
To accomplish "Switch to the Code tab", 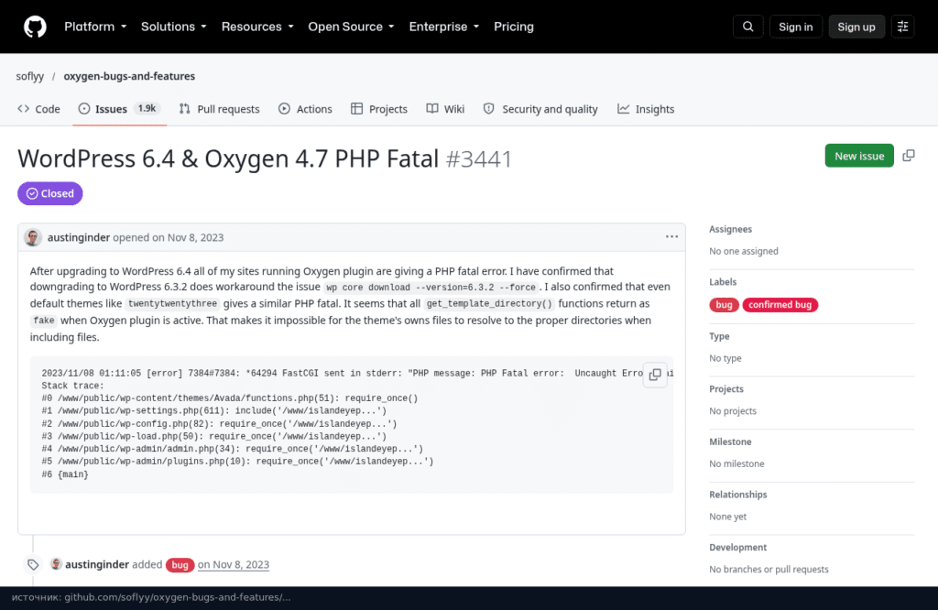I will pos(38,109).
